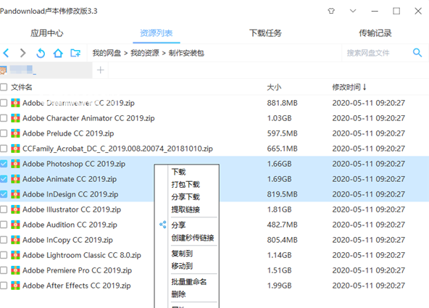The height and width of the screenshot is (308, 429).
Task: Click the 制作安装包 breadcrumb
Action: 186,53
